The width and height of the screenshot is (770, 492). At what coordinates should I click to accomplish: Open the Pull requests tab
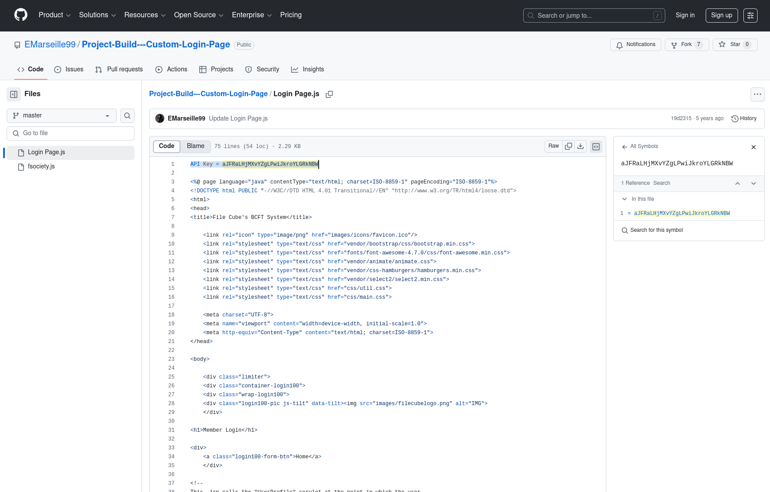(x=119, y=70)
